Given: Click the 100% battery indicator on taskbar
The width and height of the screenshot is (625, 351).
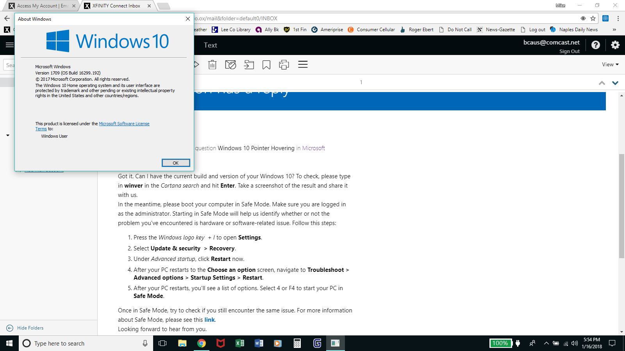Looking at the screenshot, I should click(x=500, y=343).
